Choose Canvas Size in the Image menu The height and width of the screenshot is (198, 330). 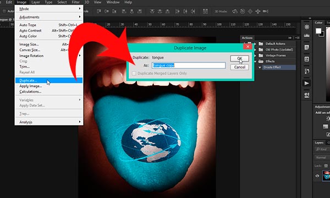coord(49,50)
